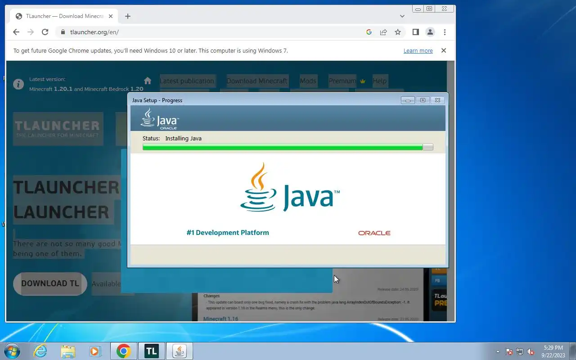
Task: Share this page via the share icon
Action: (383, 32)
